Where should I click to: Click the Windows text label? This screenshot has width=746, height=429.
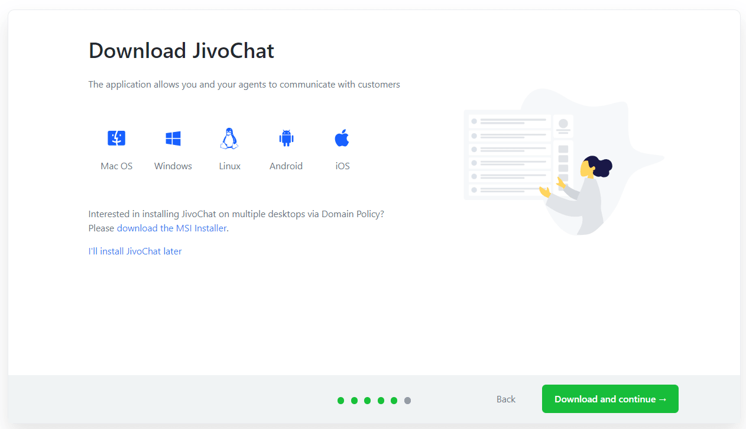click(x=173, y=166)
